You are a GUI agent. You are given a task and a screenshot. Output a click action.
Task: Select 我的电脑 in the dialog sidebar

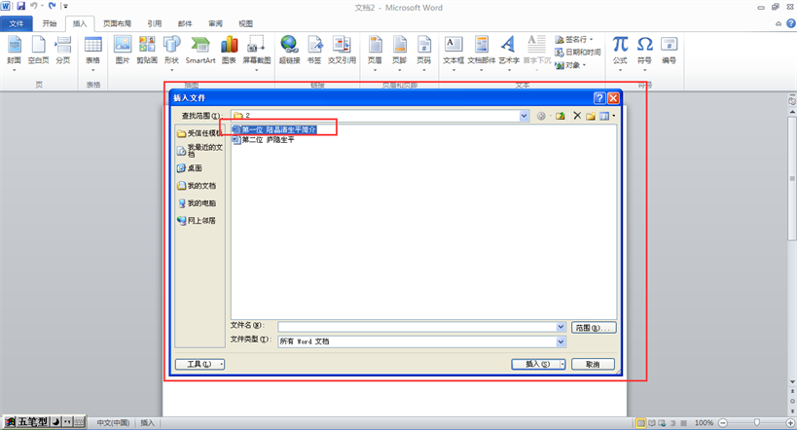point(199,203)
